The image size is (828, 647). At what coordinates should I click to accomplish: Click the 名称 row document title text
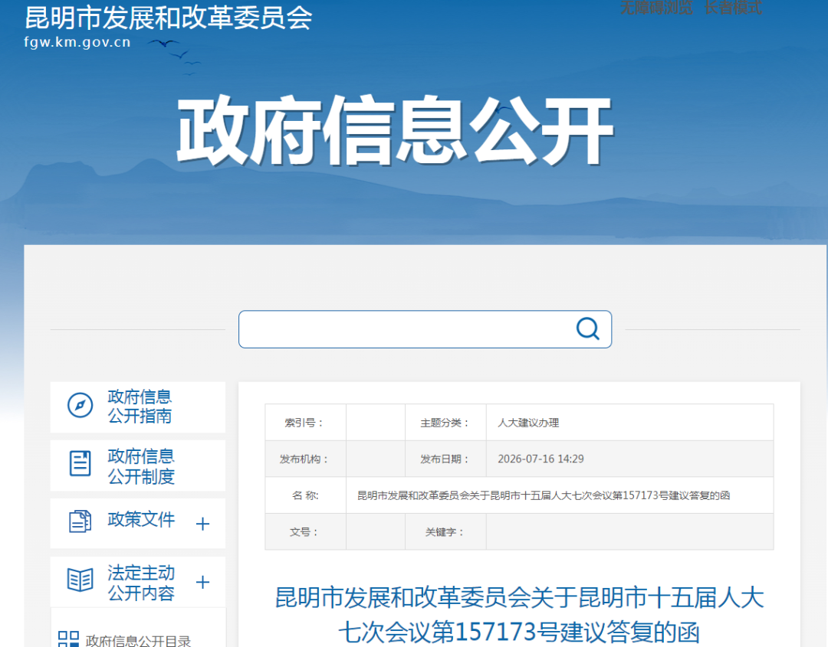[x=544, y=495]
